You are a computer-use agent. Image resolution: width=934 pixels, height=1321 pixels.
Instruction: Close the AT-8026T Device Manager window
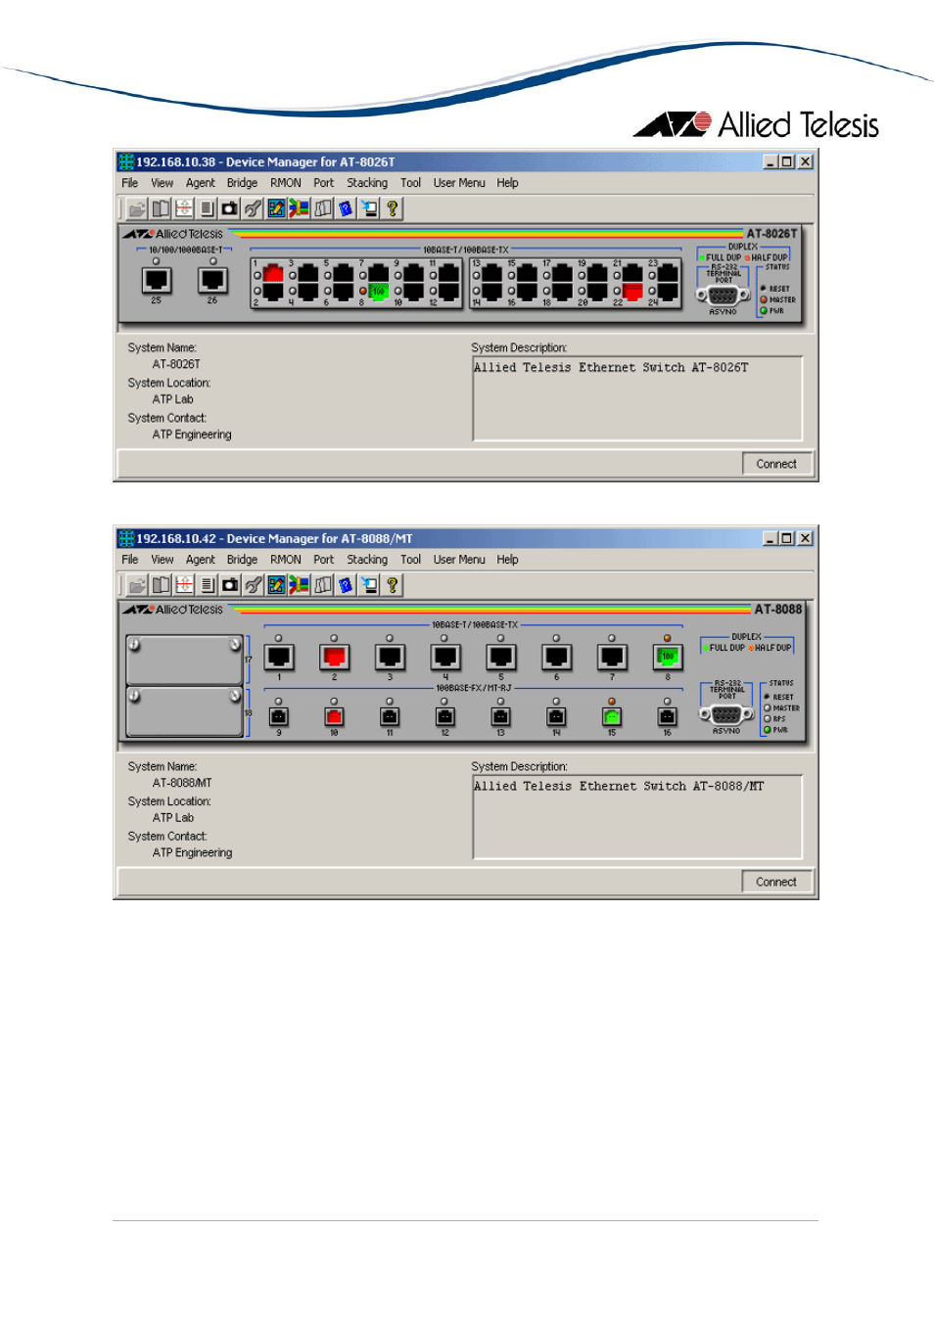(x=805, y=161)
